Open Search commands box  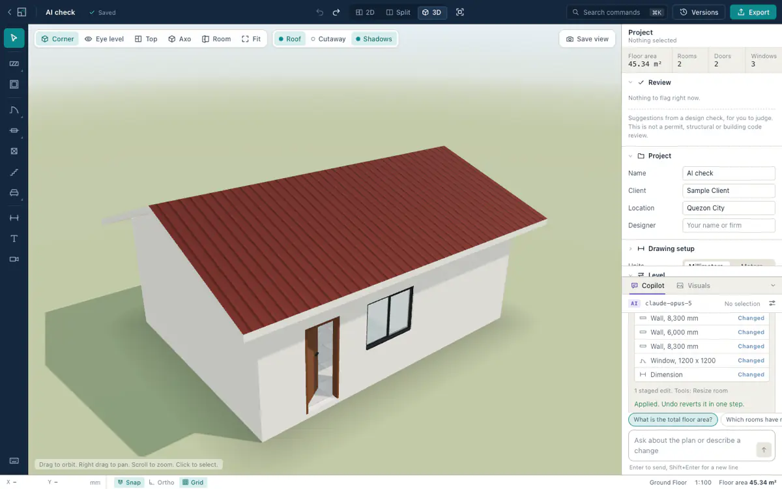click(x=616, y=12)
